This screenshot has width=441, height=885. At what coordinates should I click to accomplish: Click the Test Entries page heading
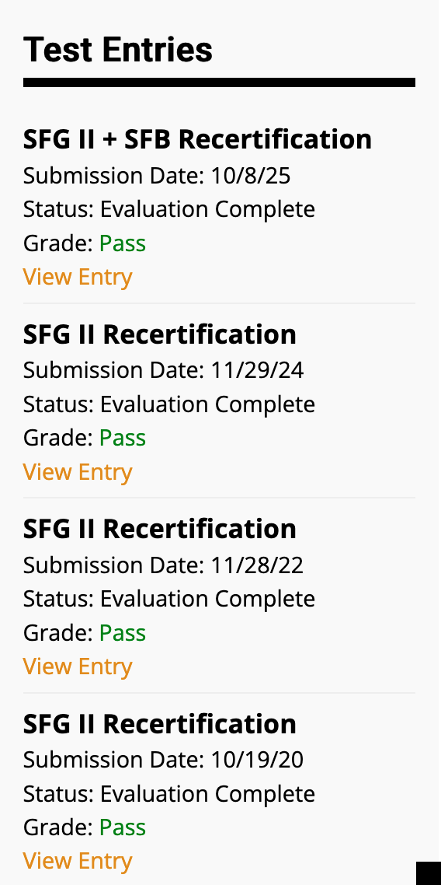(x=118, y=49)
